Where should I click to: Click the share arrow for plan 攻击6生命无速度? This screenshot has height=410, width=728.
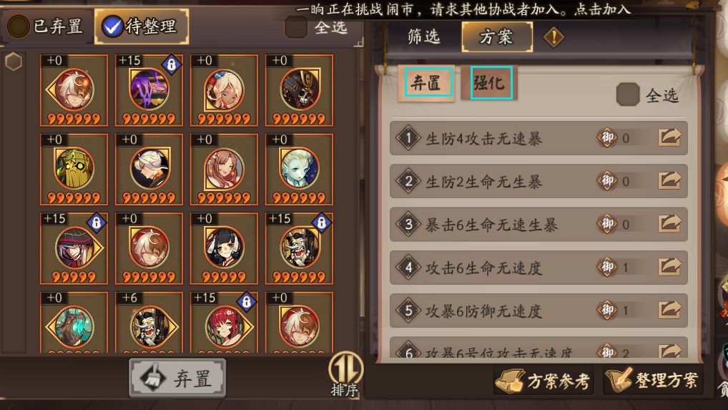pyautogui.click(x=669, y=266)
